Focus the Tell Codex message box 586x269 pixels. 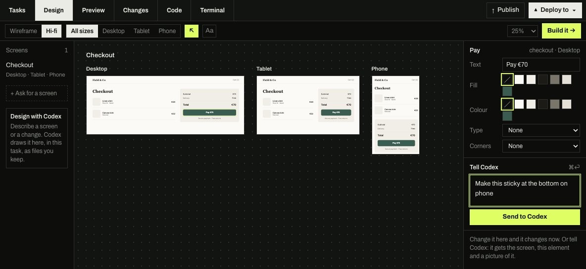point(525,191)
